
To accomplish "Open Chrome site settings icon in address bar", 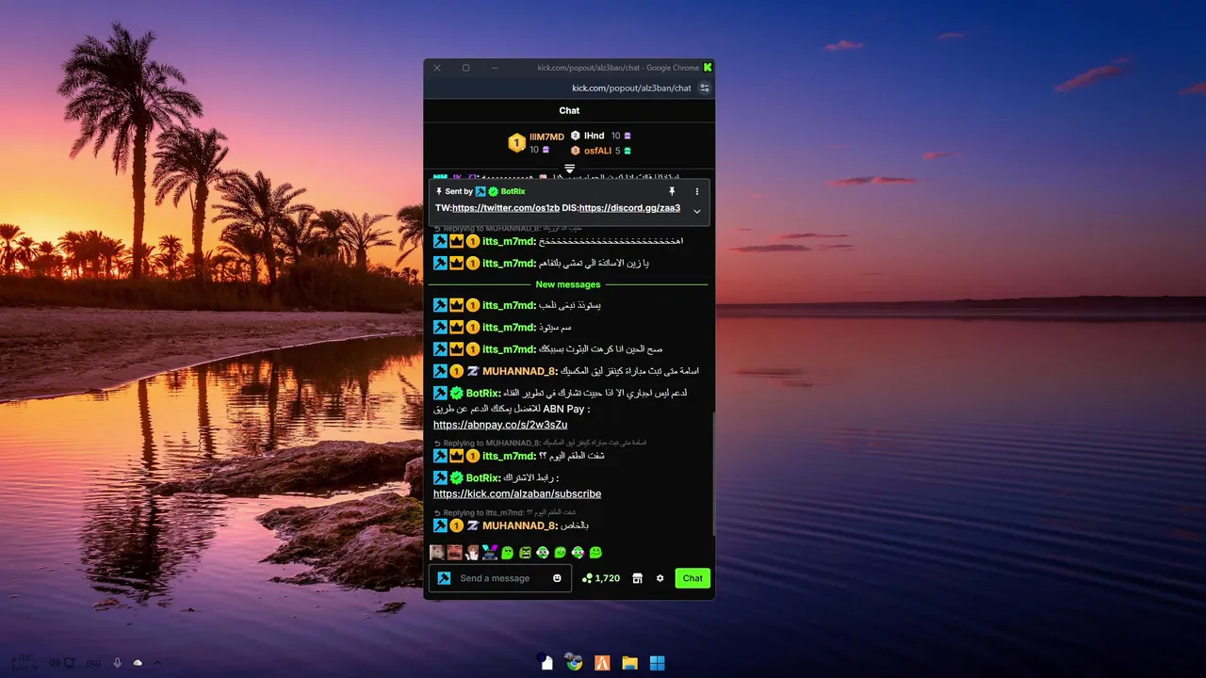I will point(705,88).
